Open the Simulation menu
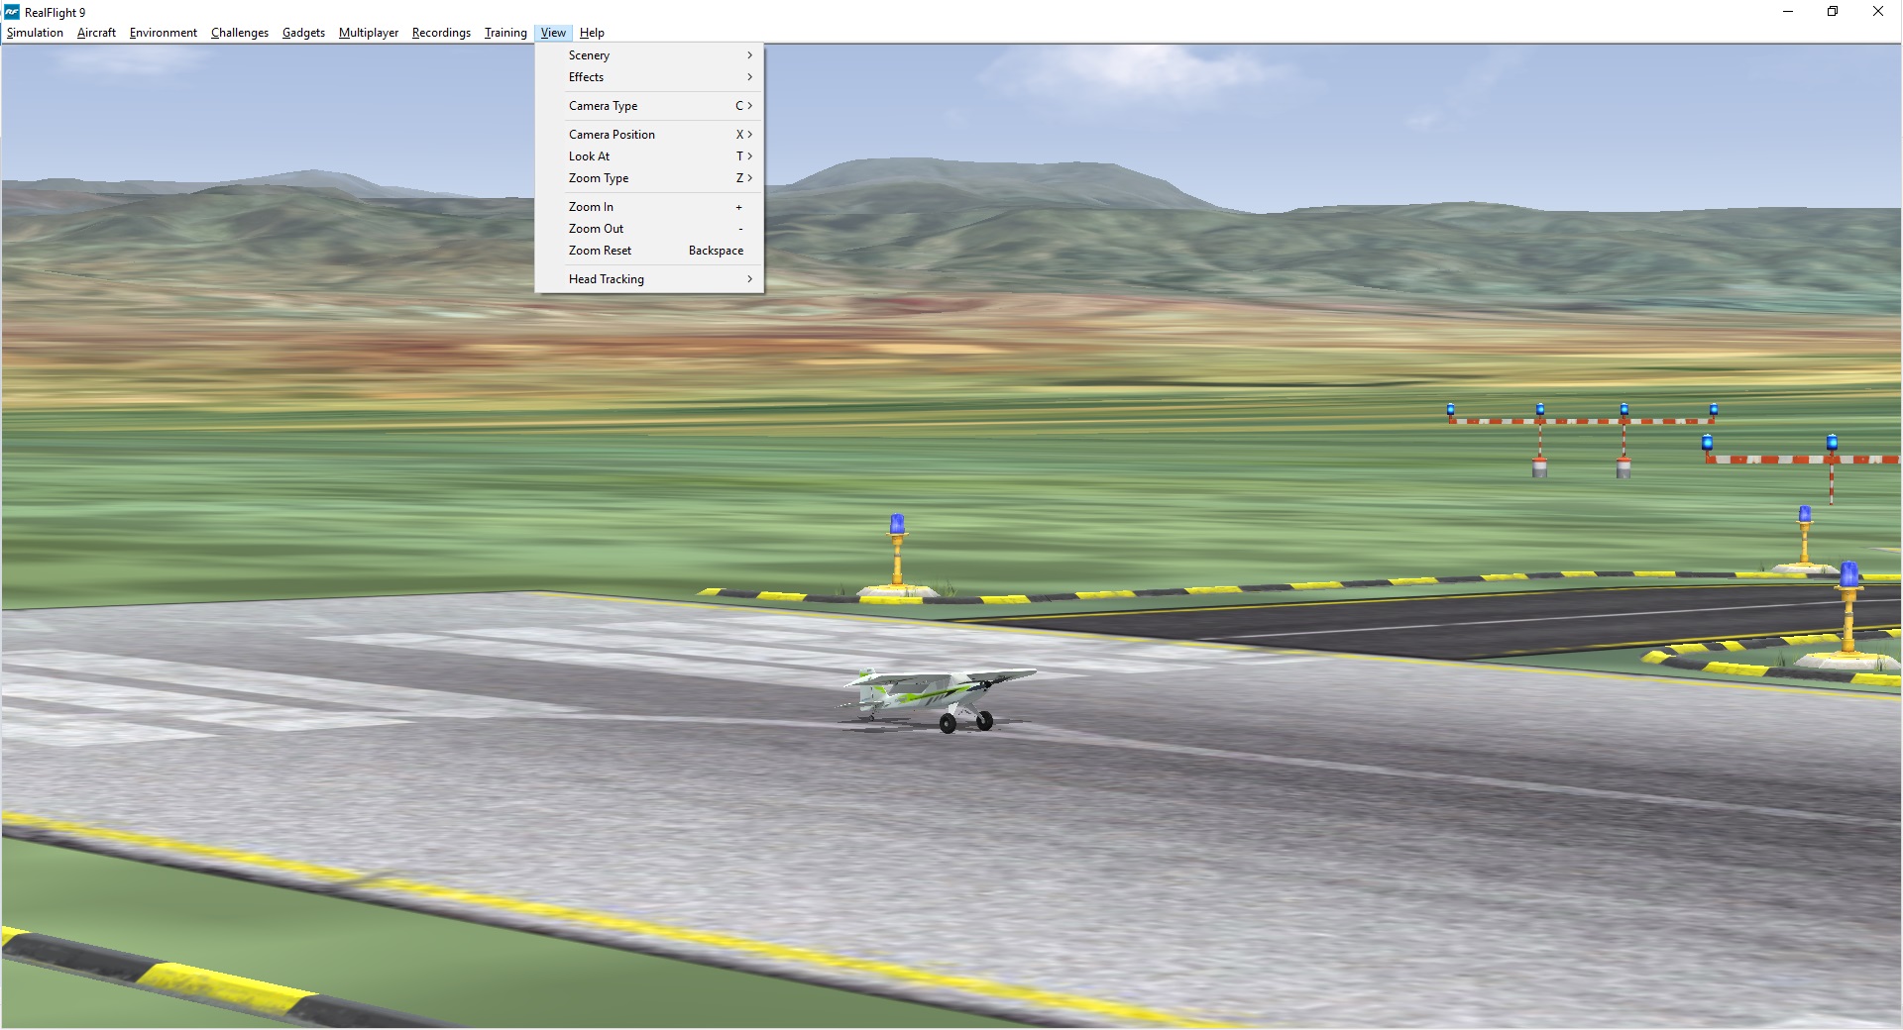 (35, 33)
